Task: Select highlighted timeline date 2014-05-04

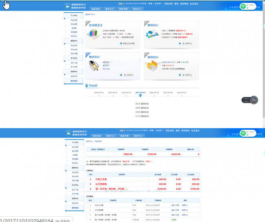Action: pos(140,93)
